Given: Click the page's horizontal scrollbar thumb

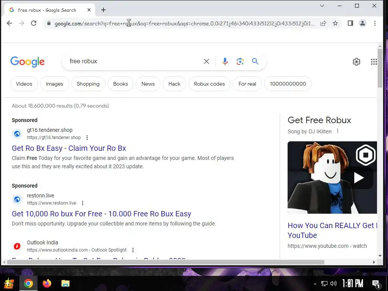Looking at the screenshot, I should coord(166,262).
